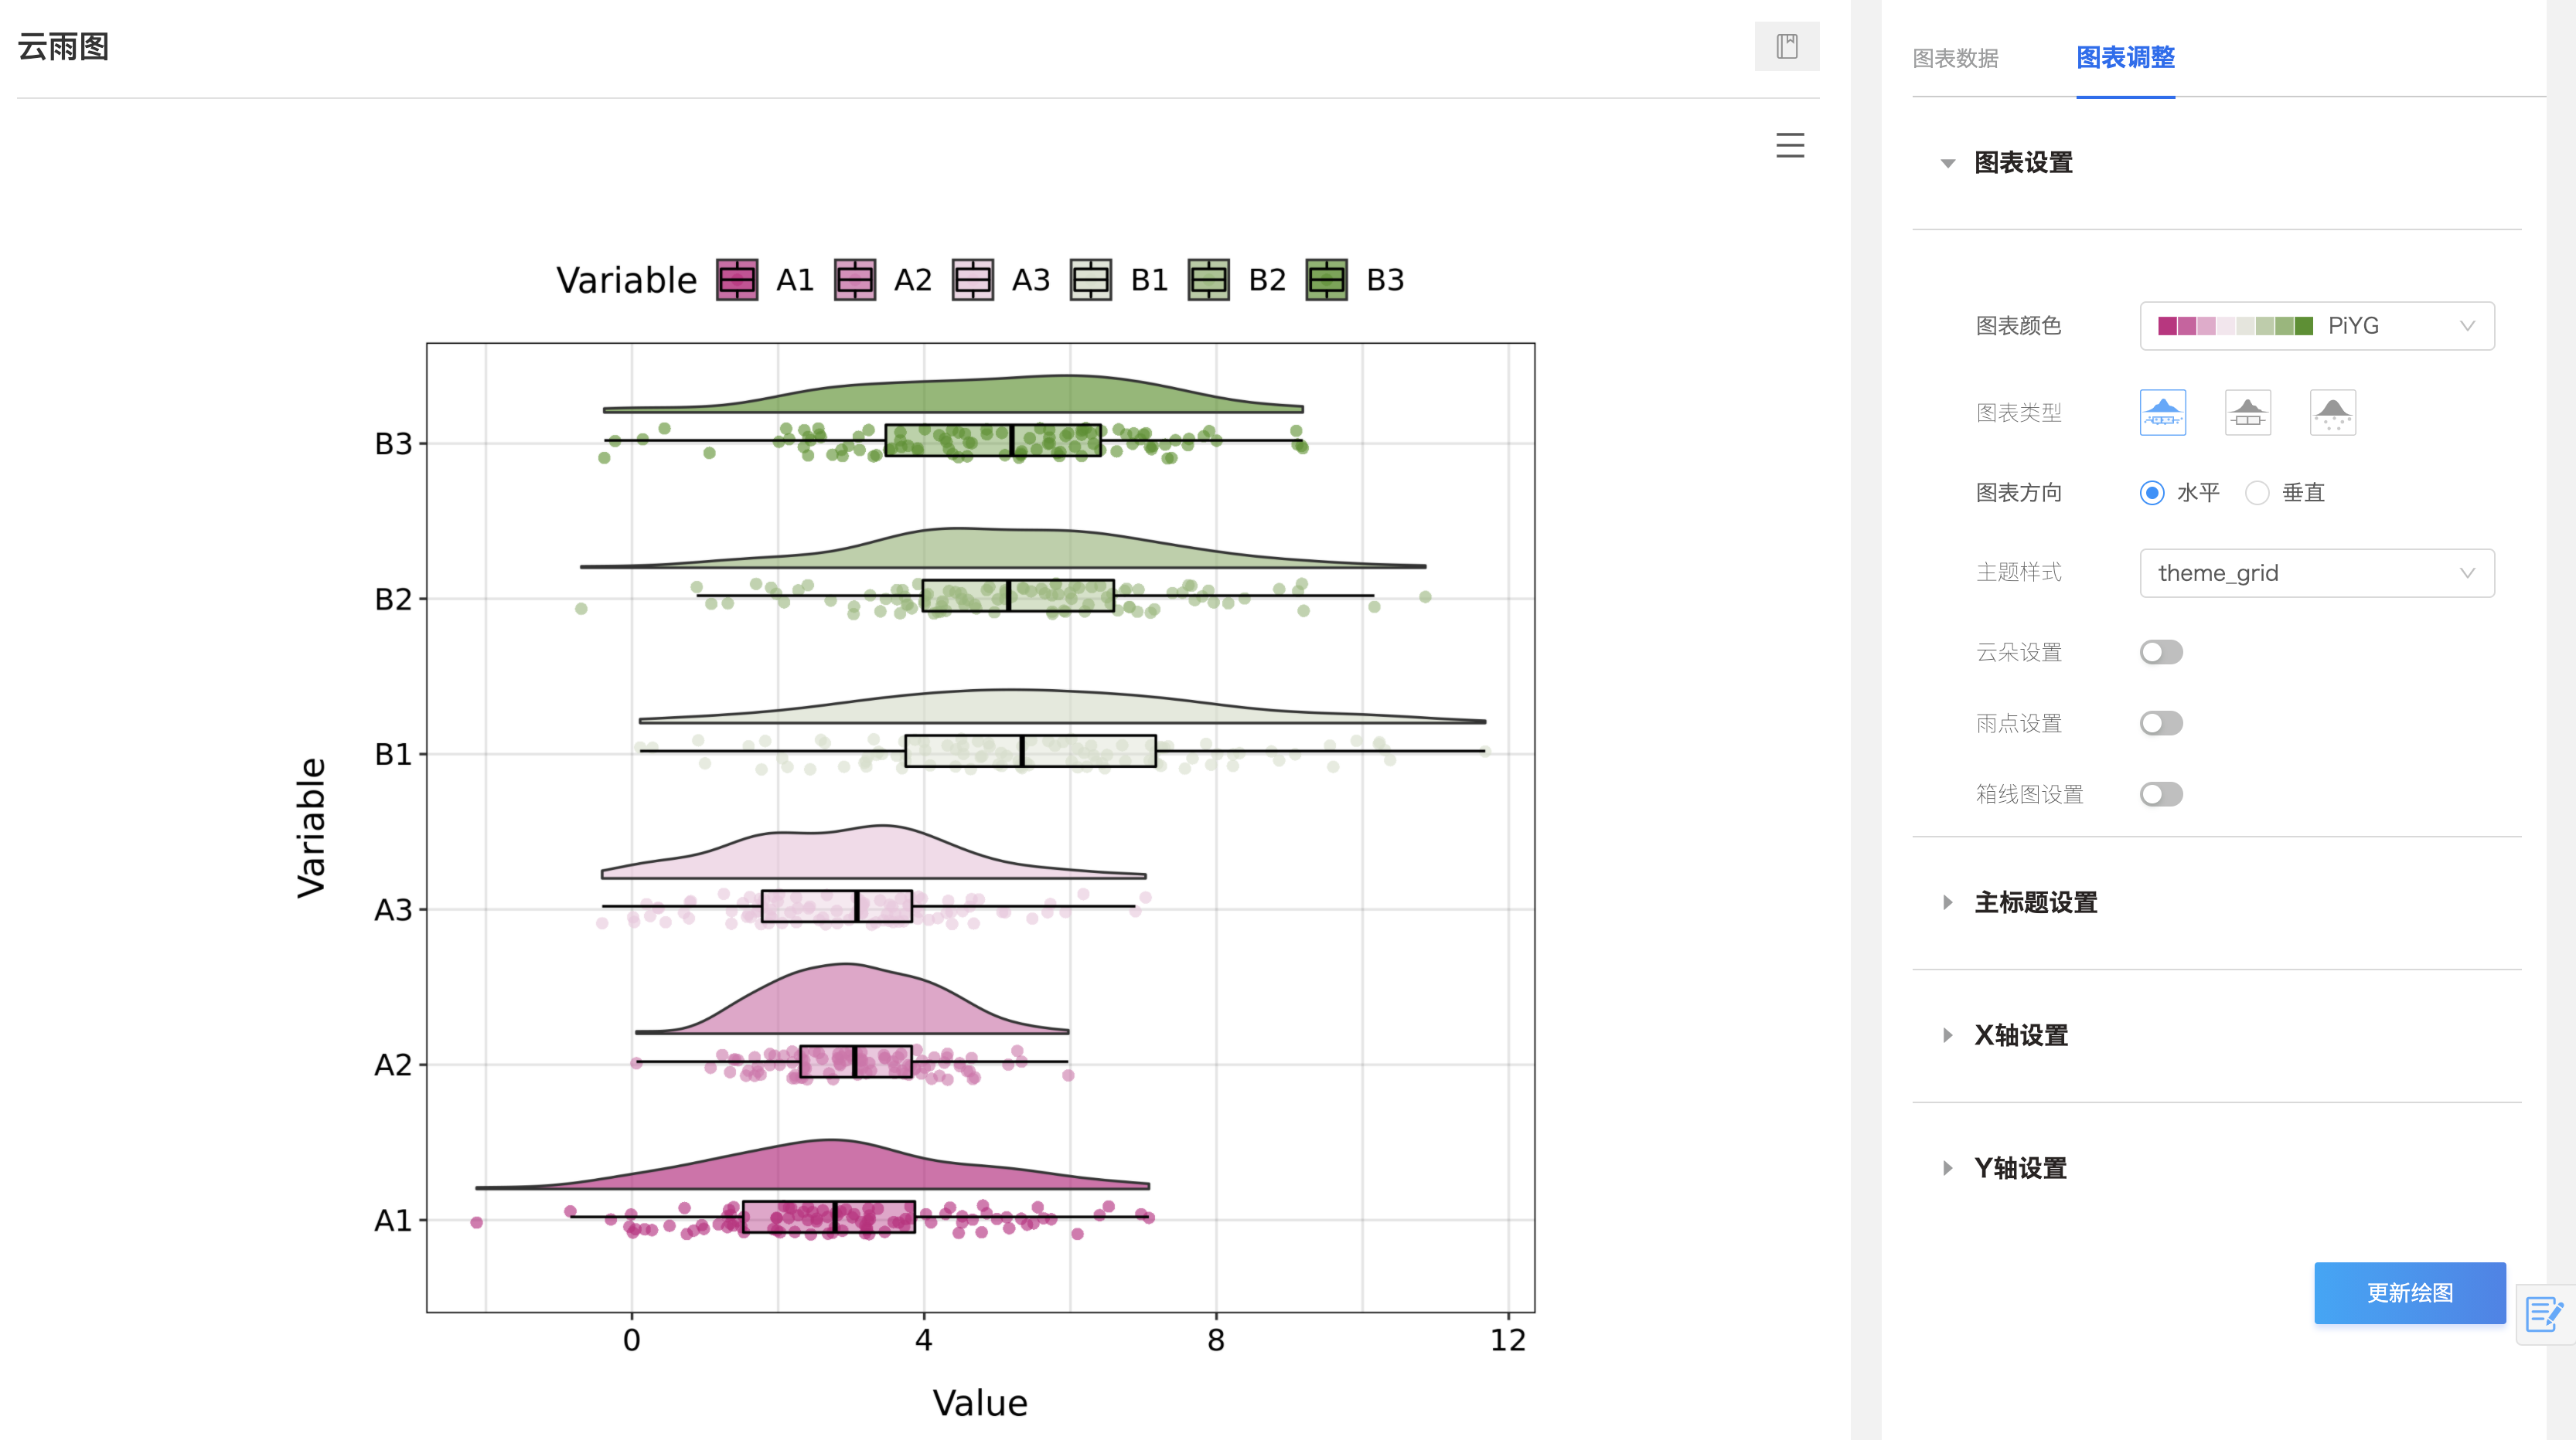This screenshot has width=2576, height=1440.
Task: Click the A1 boxplot in chart
Action: click(828, 1218)
